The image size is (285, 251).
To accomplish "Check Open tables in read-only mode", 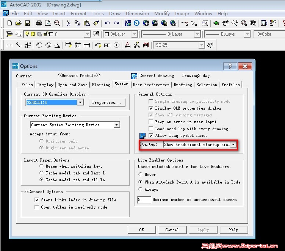I will pos(37,207).
